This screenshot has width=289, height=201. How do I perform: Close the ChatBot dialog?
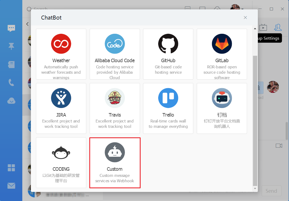tap(245, 17)
